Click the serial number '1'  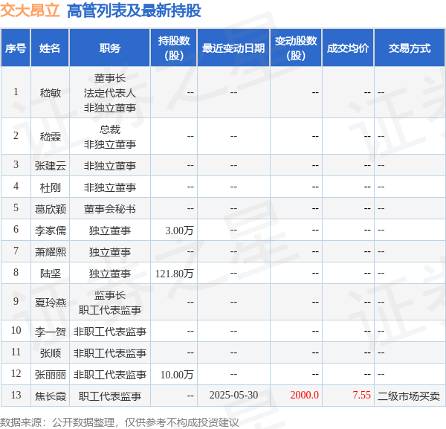(x=16, y=91)
